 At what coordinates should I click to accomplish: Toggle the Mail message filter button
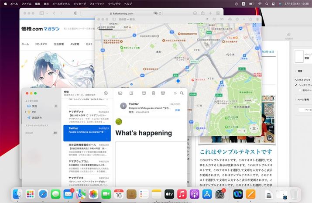pyautogui.click(x=105, y=93)
